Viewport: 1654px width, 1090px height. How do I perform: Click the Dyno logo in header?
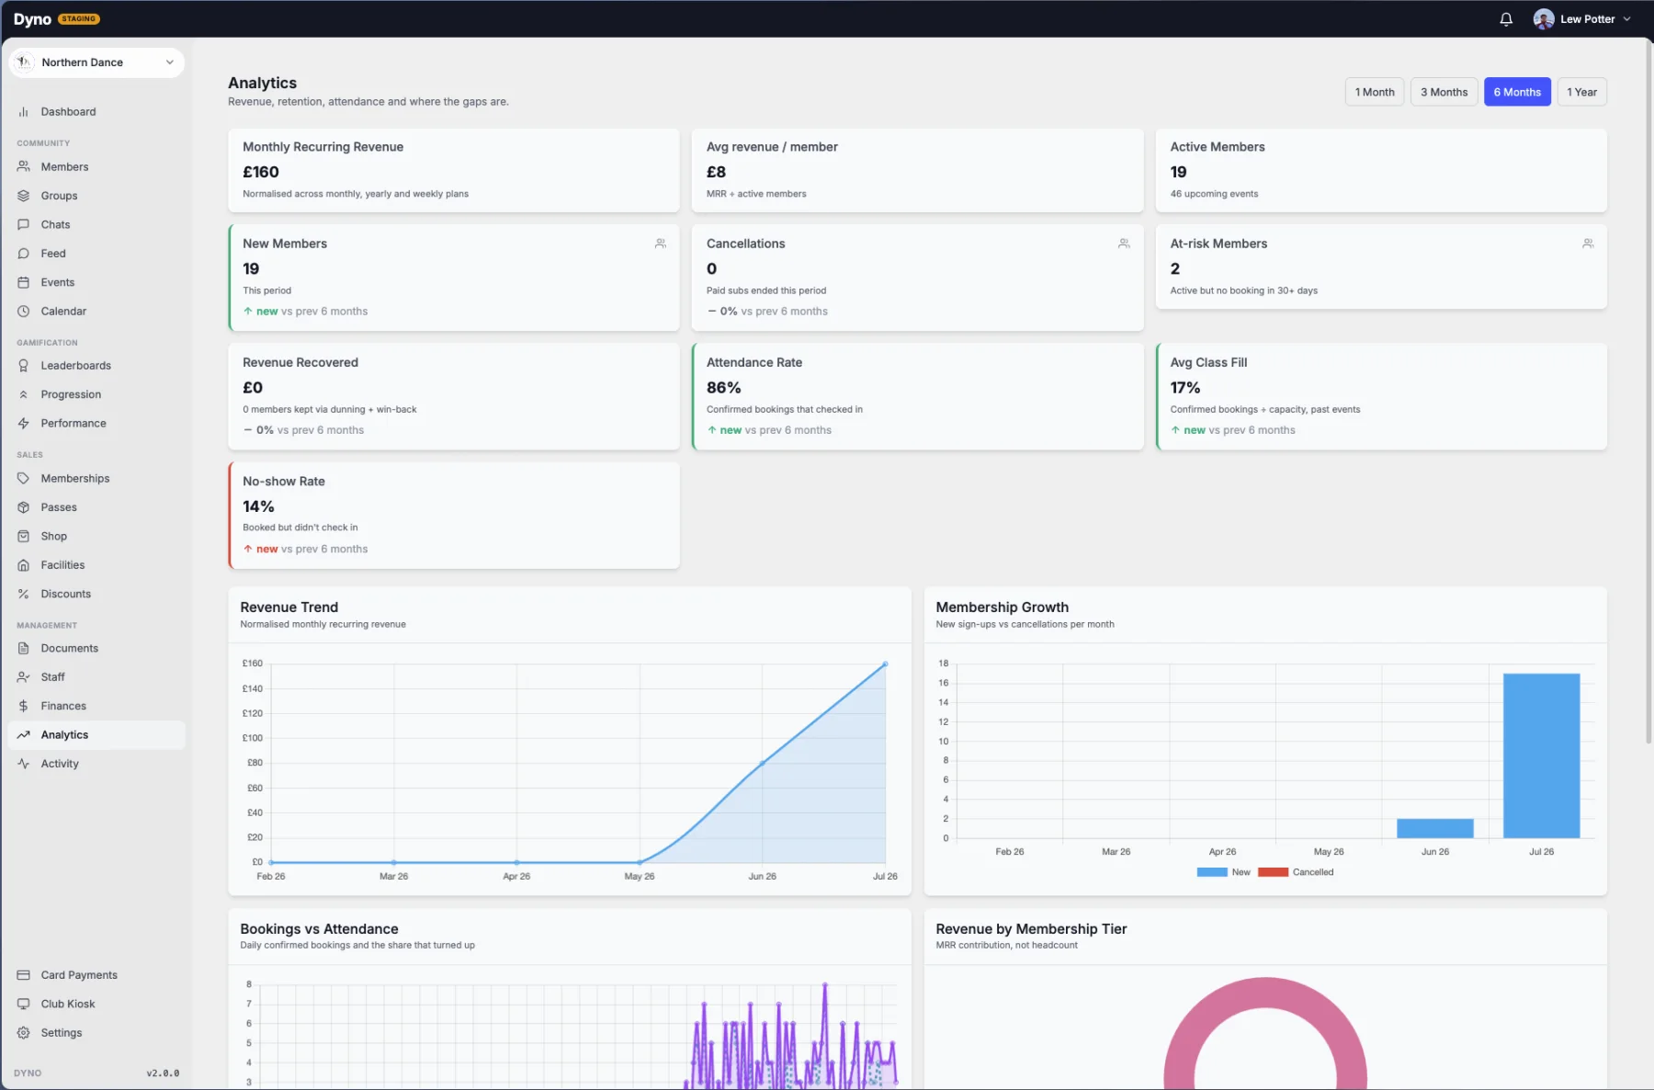click(x=32, y=19)
